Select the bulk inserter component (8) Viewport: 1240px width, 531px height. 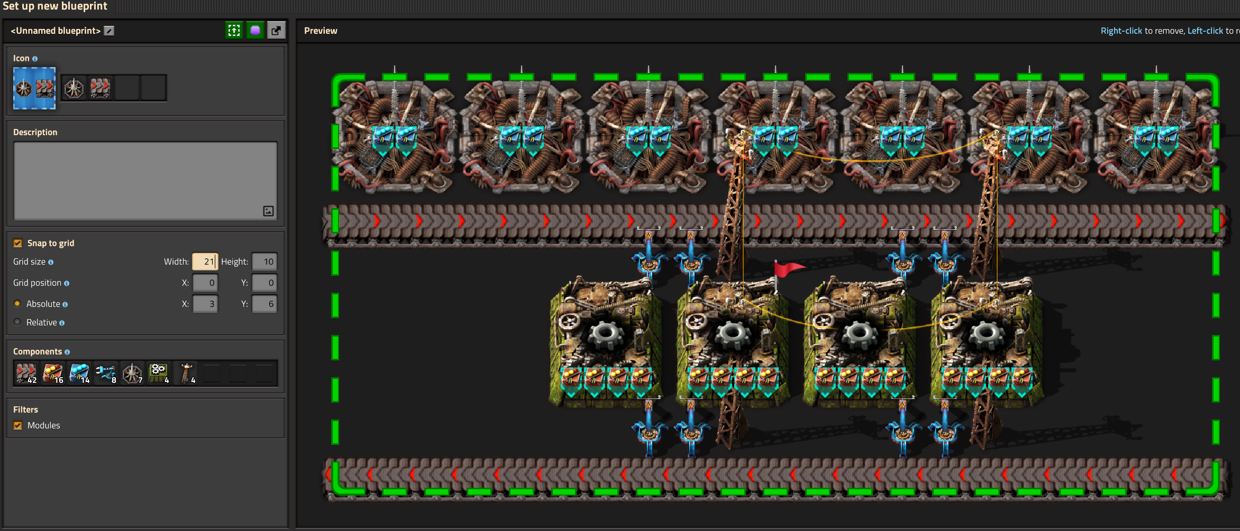[x=105, y=373]
